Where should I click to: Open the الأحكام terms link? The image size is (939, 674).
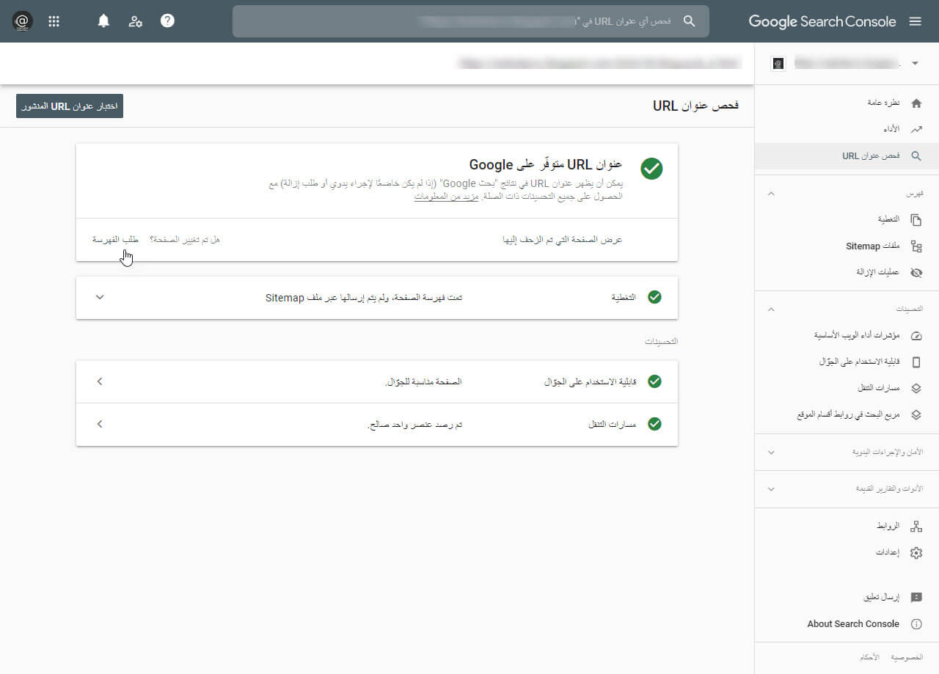[x=870, y=657]
